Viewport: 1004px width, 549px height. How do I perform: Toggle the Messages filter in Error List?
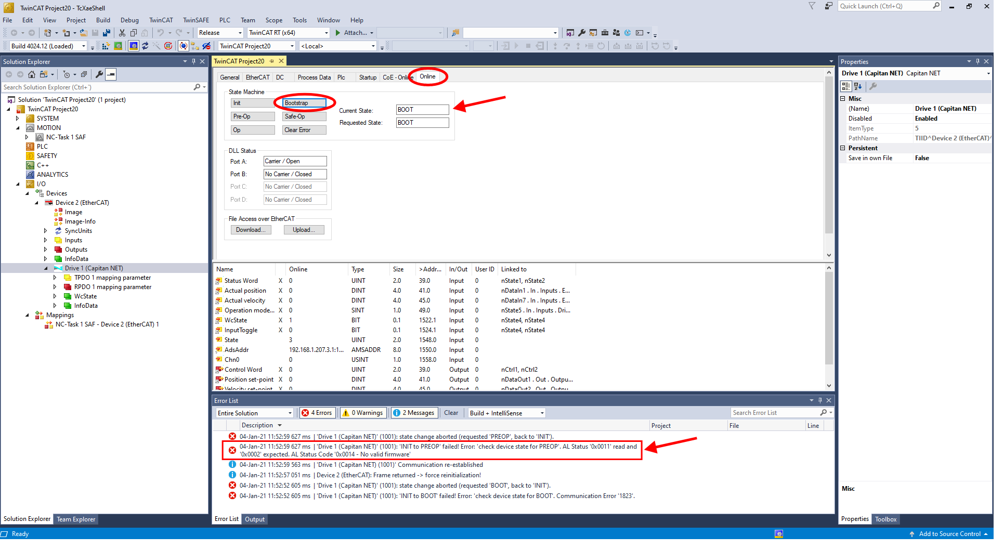pos(414,413)
